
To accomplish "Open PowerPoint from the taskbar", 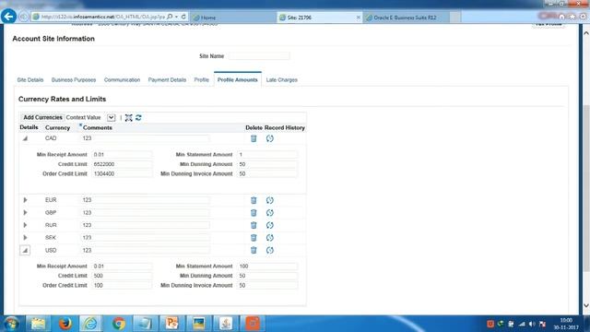I will coord(171,324).
